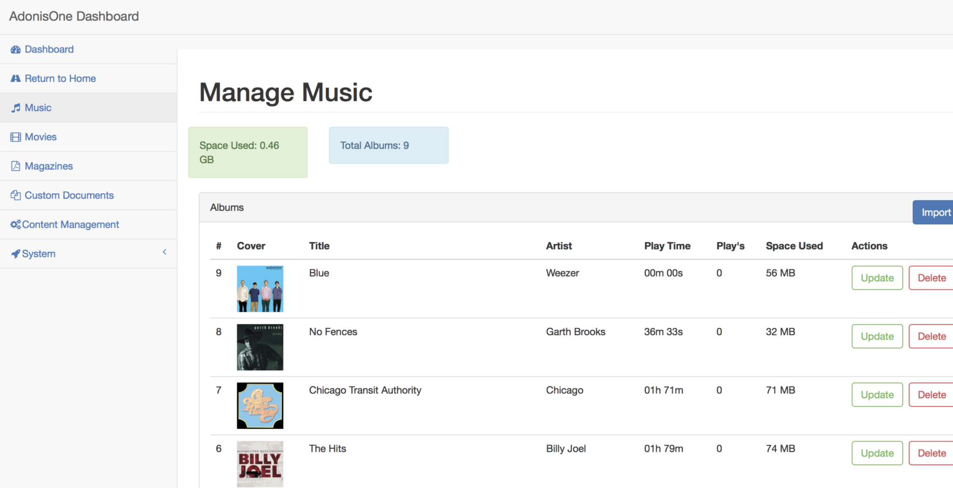
Task: Click the Space Used column header
Action: (794, 246)
